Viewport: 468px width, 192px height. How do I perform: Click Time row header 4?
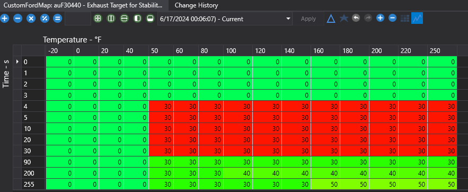[33, 106]
